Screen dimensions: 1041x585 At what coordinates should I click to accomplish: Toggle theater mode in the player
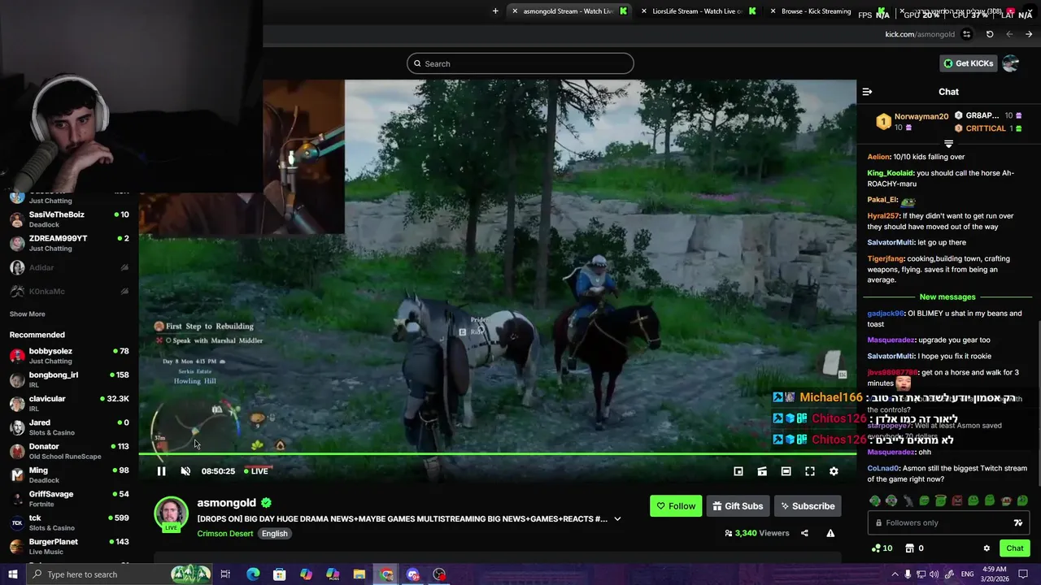(x=786, y=471)
